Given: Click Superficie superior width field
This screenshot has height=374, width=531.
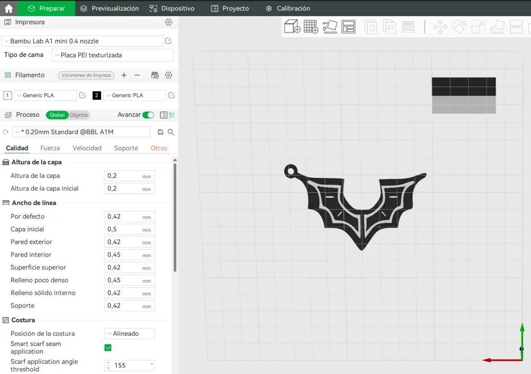Looking at the screenshot, I should 130,267.
